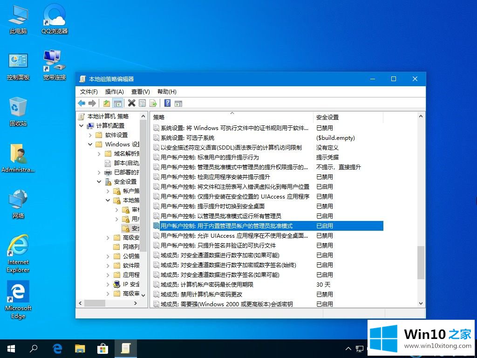The width and height of the screenshot is (477, 358).
Task: Open the Microsoft Edge desktop icon
Action: point(18,300)
